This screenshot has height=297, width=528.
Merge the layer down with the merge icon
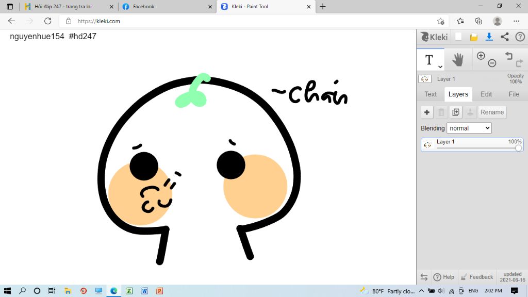(470, 112)
